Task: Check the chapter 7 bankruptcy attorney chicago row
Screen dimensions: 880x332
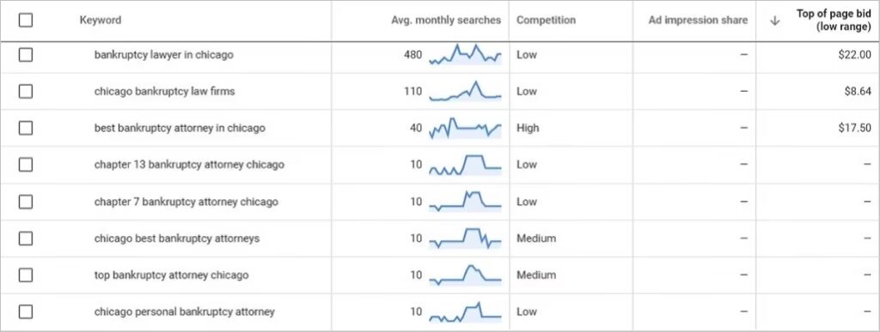Action: (25, 202)
